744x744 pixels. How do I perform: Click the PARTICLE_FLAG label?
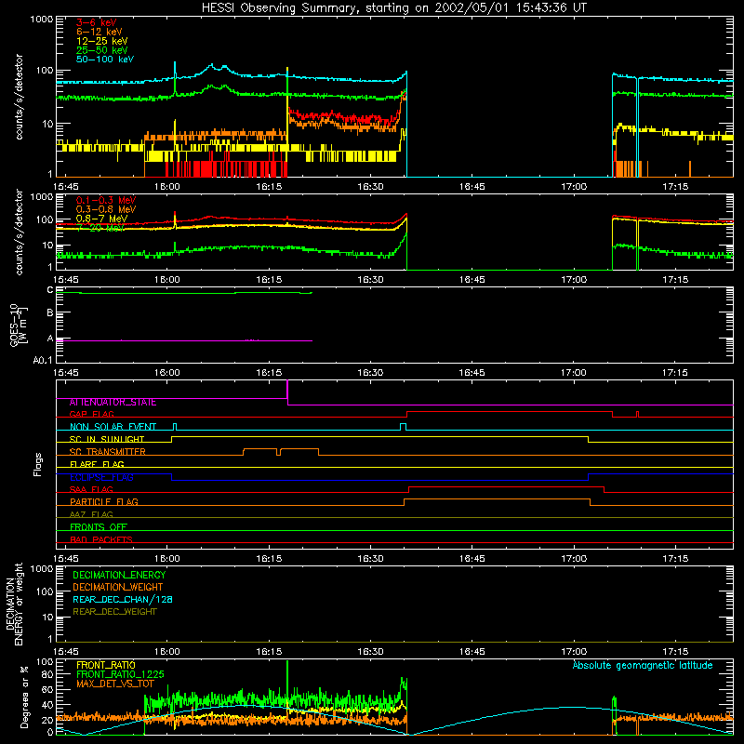(104, 502)
